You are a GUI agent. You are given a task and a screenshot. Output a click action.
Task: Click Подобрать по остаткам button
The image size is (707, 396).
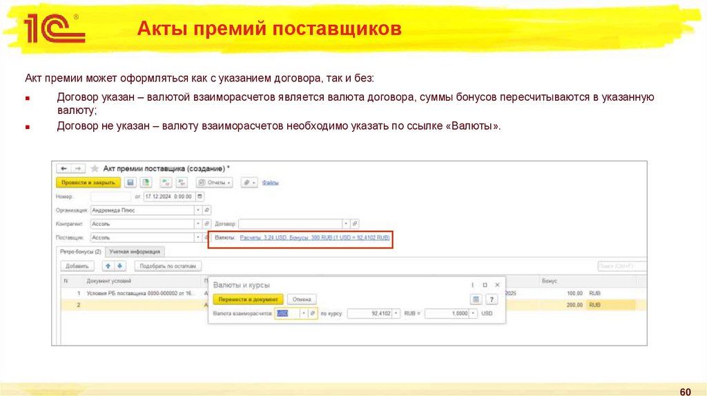click(x=168, y=266)
